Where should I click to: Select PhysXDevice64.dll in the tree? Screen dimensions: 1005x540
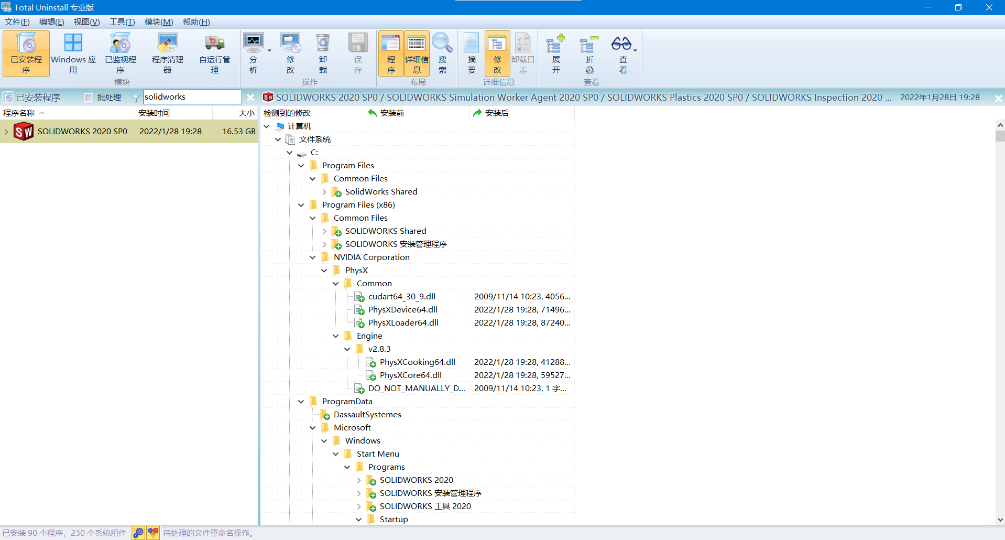coord(402,309)
